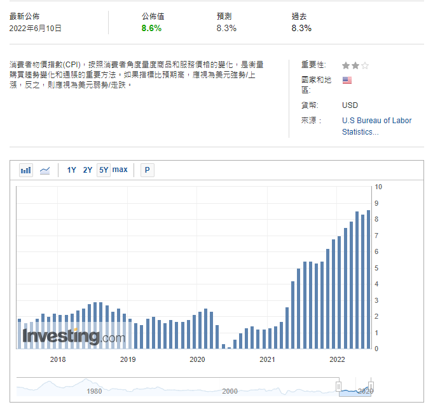Click the y-axis value 10
Image resolution: width=433 pixels, height=407 pixels.
point(378,187)
